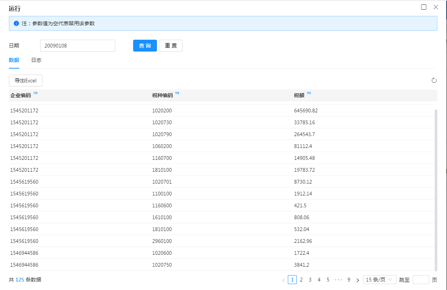The height and width of the screenshot is (290, 447).
Task: Click the 查询 button
Action: tap(145, 46)
